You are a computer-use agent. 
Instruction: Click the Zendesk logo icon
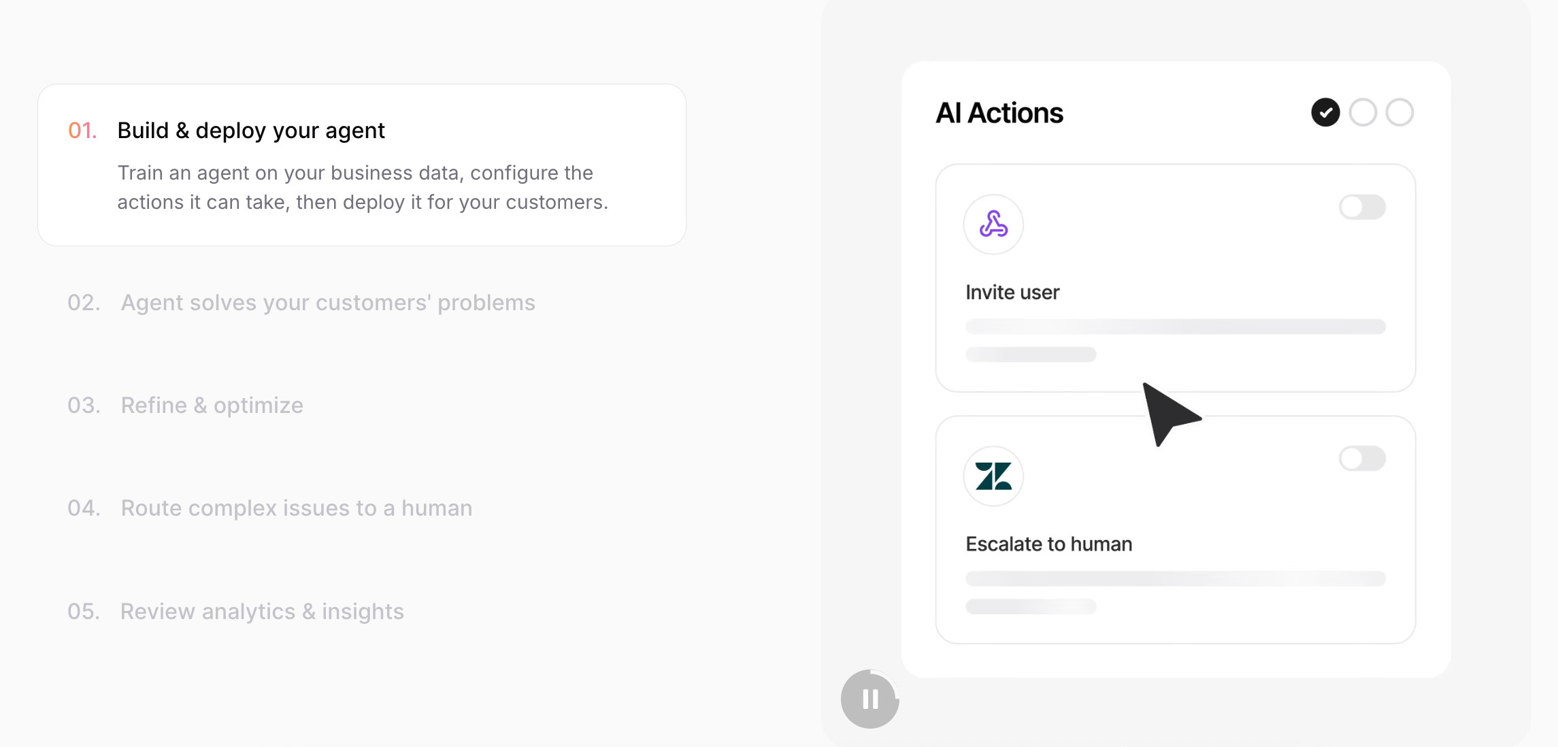[993, 476]
